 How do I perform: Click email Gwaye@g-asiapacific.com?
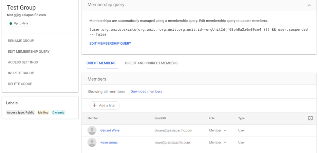pos(173,130)
